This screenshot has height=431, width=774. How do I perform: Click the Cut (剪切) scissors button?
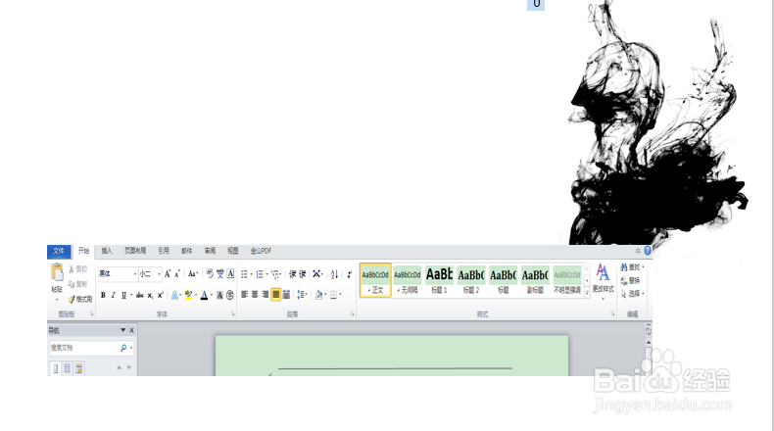coord(78,269)
